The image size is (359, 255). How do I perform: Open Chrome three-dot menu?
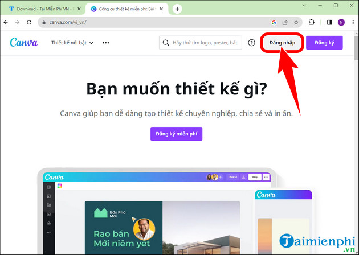click(353, 22)
